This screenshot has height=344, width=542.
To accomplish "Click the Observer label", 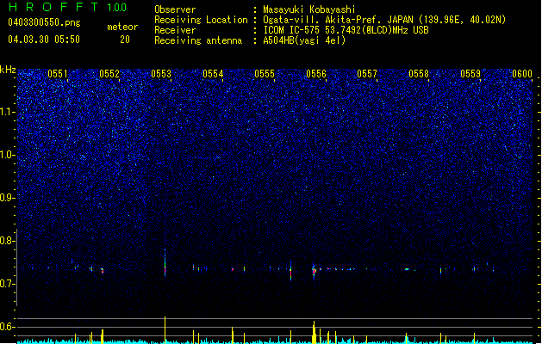I will coord(175,9).
